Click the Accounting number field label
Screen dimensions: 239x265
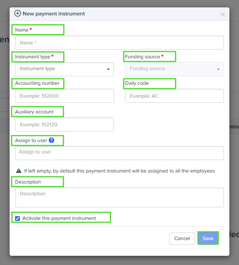pyautogui.click(x=37, y=83)
